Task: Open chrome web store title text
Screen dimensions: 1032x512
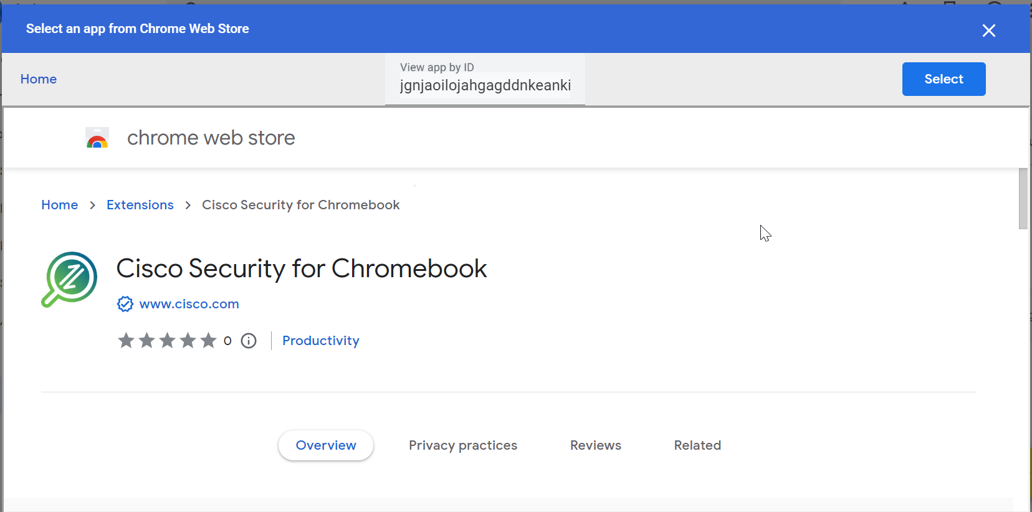Action: click(211, 138)
